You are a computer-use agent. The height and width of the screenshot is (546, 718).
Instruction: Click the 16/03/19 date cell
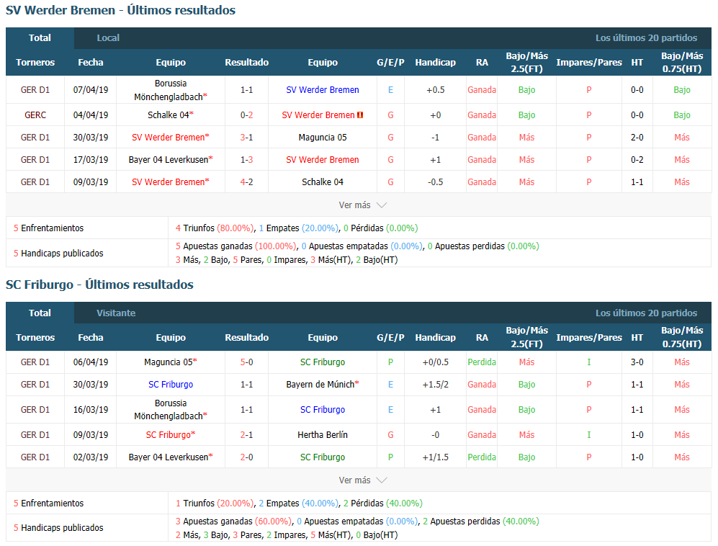tap(91, 409)
